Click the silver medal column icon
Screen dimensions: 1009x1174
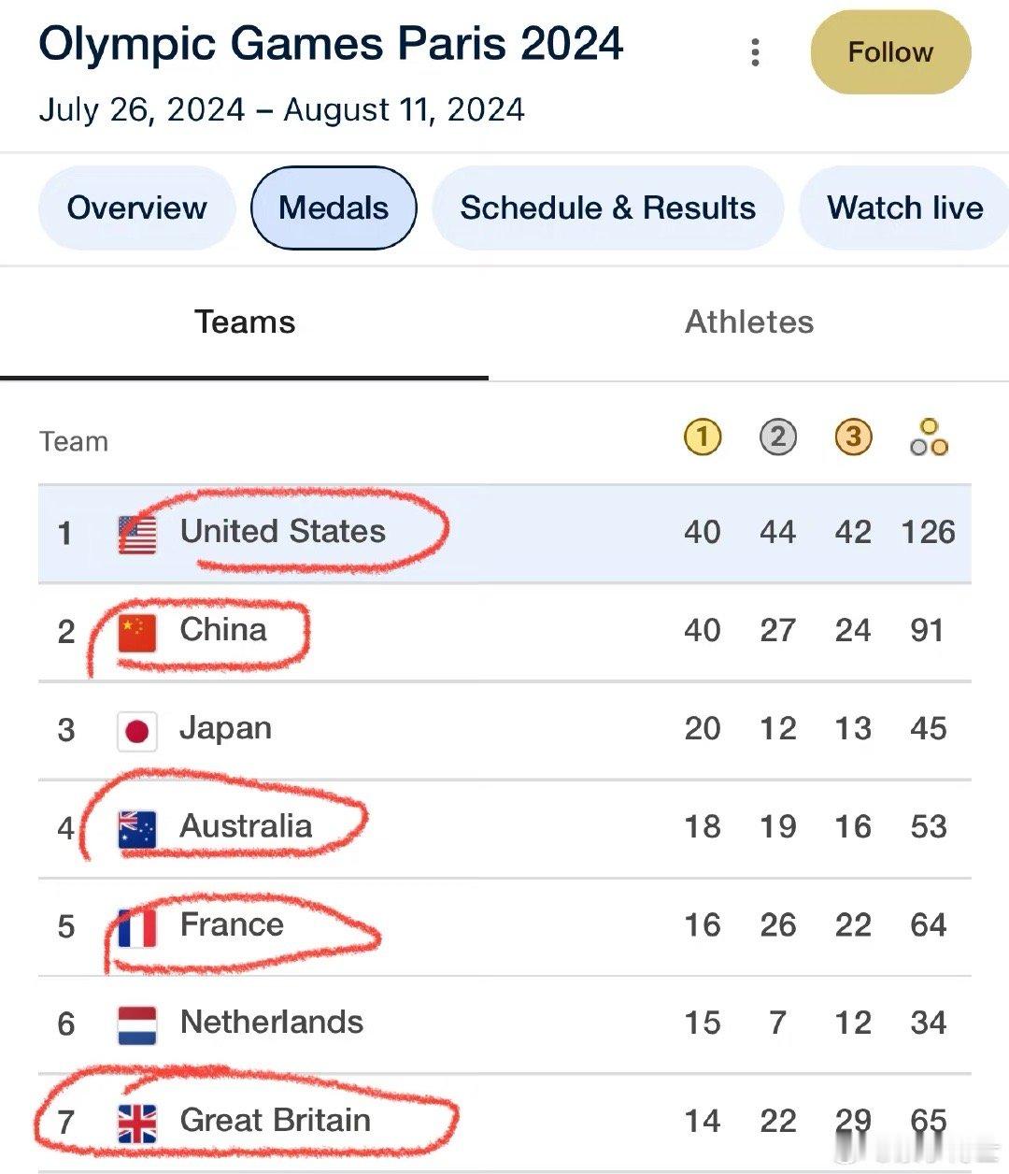click(778, 437)
